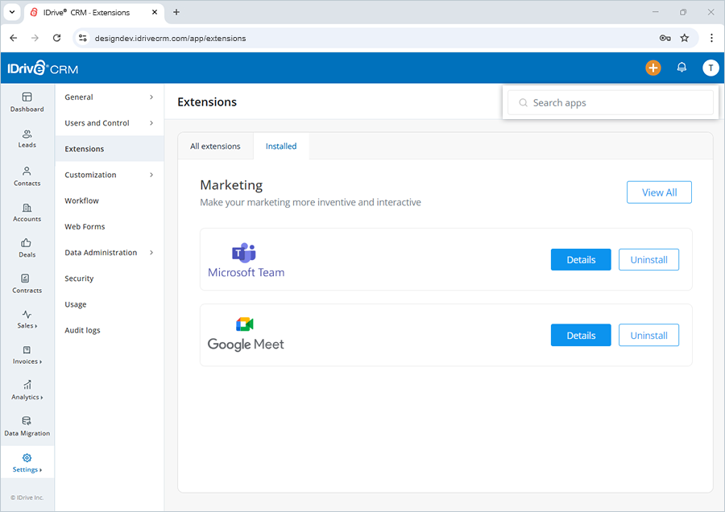Open the user profile avatar
The width and height of the screenshot is (725, 512).
710,68
